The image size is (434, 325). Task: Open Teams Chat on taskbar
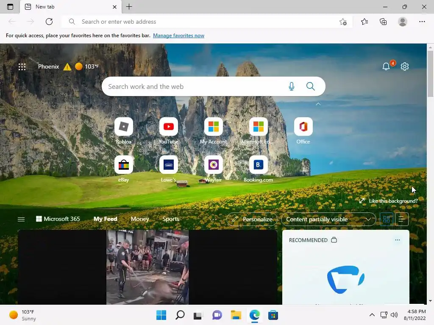[217, 315]
